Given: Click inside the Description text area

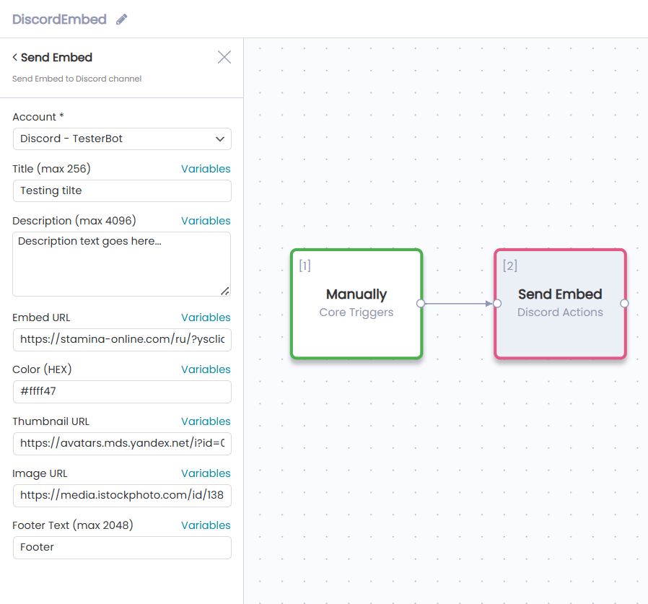Looking at the screenshot, I should [x=121, y=263].
